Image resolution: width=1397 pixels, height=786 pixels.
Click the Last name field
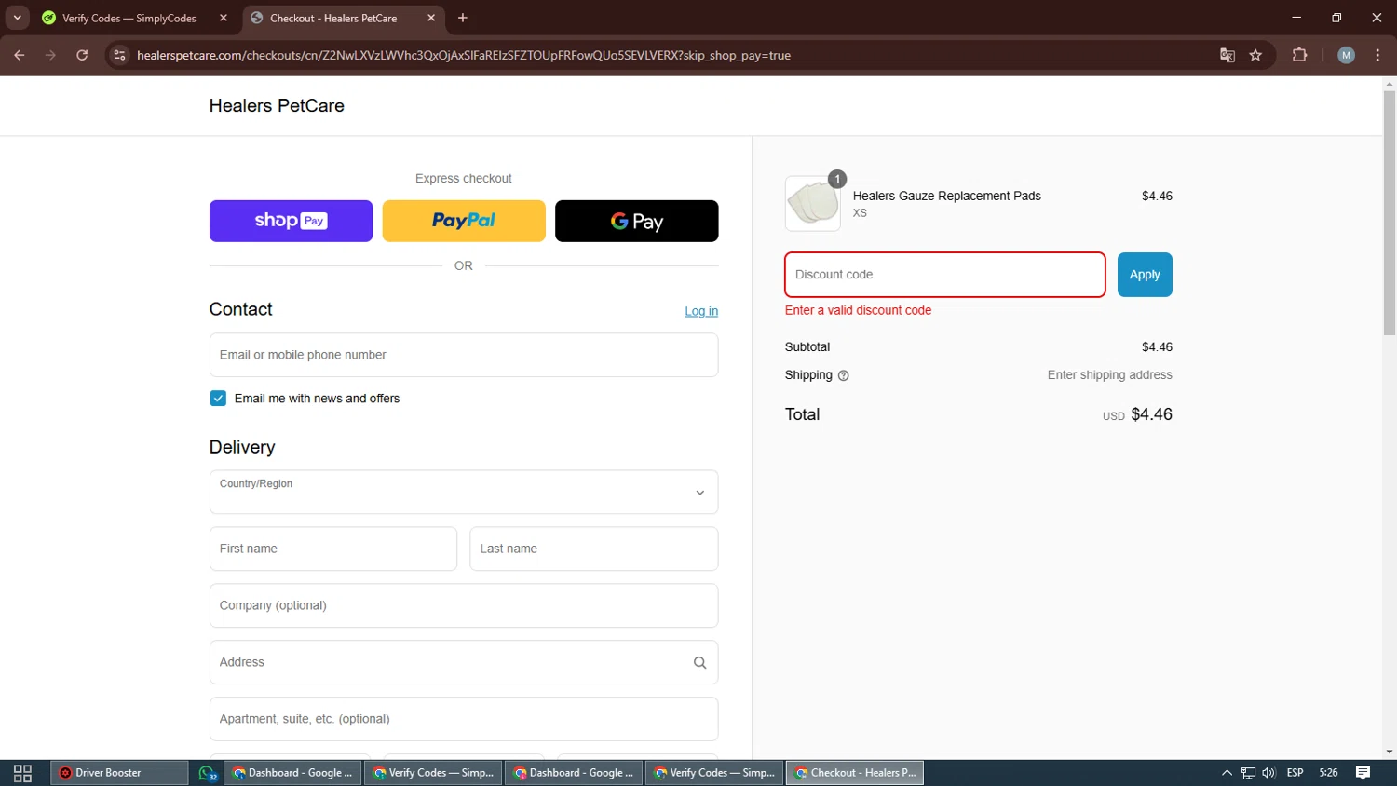click(594, 549)
